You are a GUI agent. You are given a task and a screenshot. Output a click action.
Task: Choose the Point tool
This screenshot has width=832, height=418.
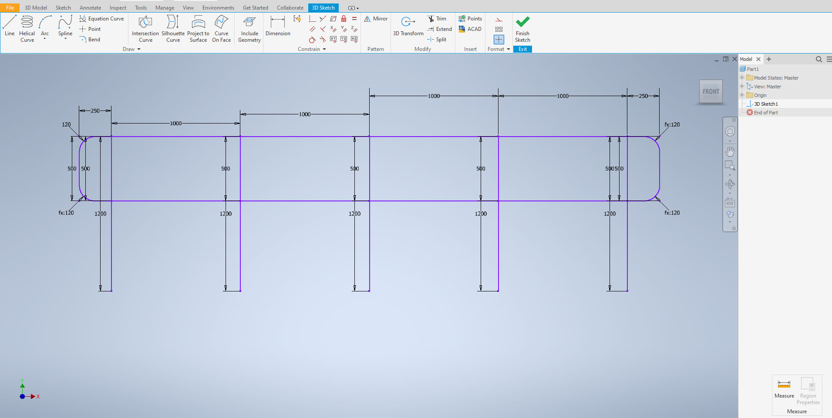90,29
